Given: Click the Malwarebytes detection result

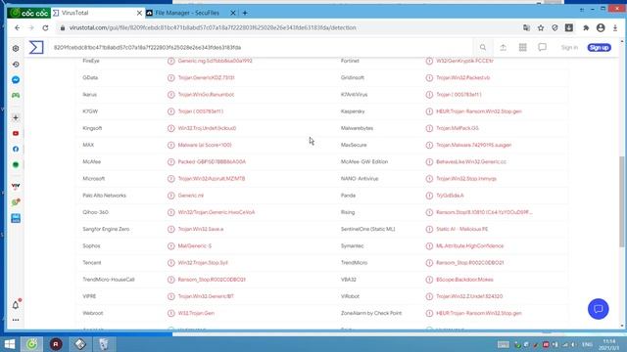Looking at the screenshot, I should point(458,128).
